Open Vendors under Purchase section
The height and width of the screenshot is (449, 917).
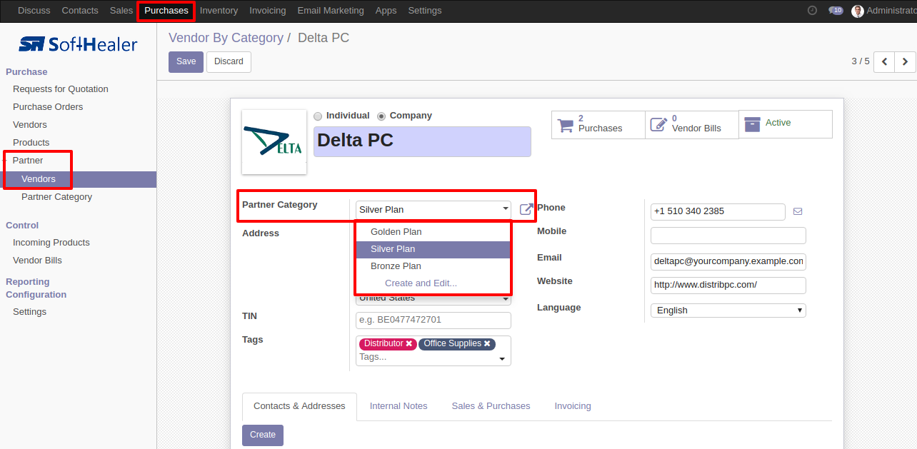point(30,125)
